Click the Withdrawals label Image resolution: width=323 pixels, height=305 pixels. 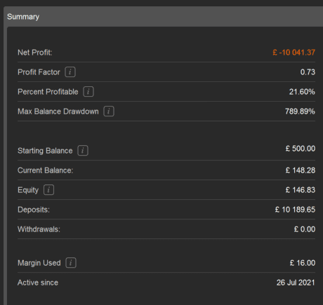click(x=39, y=229)
